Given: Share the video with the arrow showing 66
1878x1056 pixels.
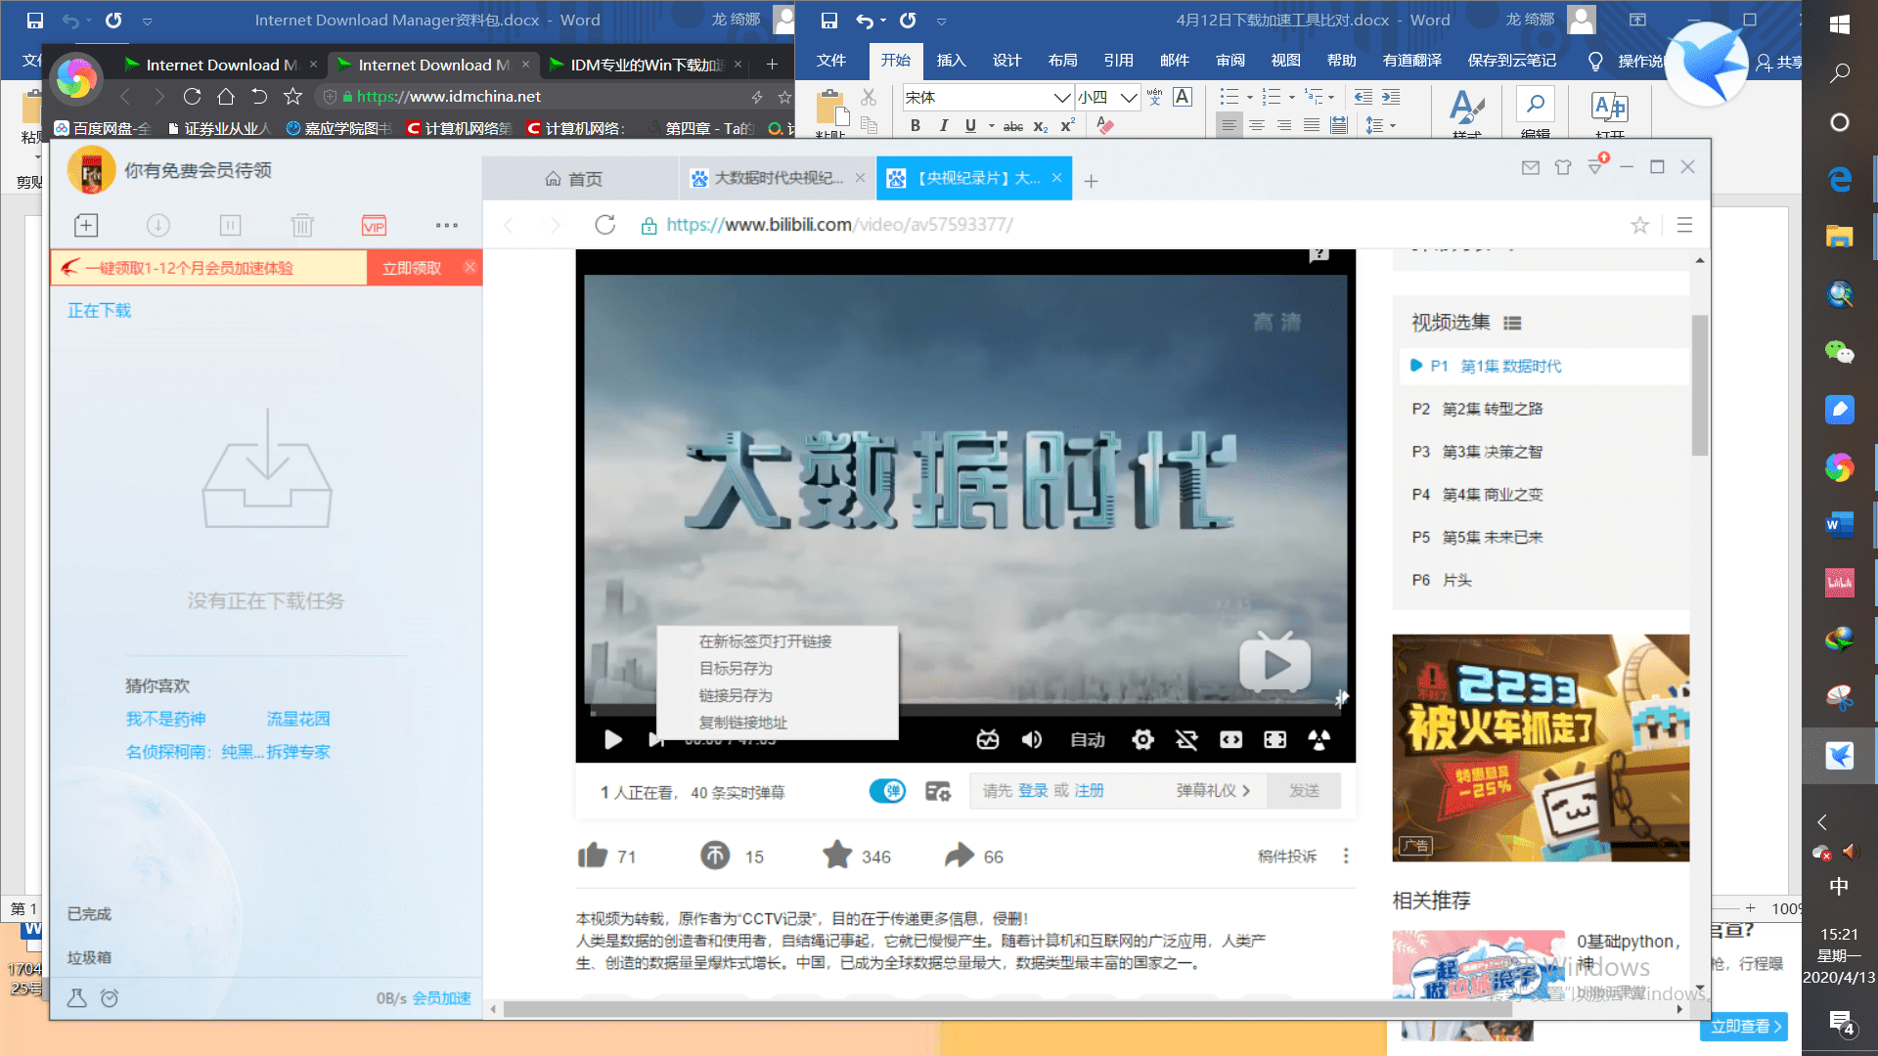Looking at the screenshot, I should click(x=960, y=856).
